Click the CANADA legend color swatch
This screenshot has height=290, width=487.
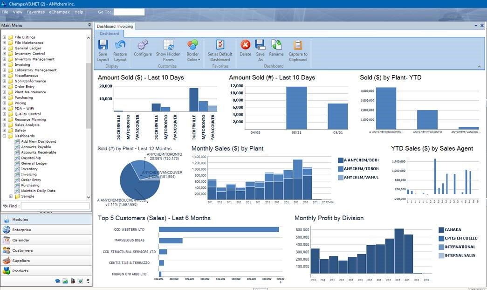click(x=441, y=230)
